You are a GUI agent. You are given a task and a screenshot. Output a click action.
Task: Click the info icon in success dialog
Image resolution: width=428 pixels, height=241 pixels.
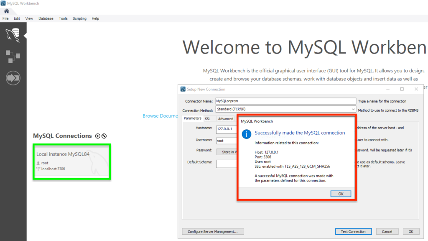point(247,134)
